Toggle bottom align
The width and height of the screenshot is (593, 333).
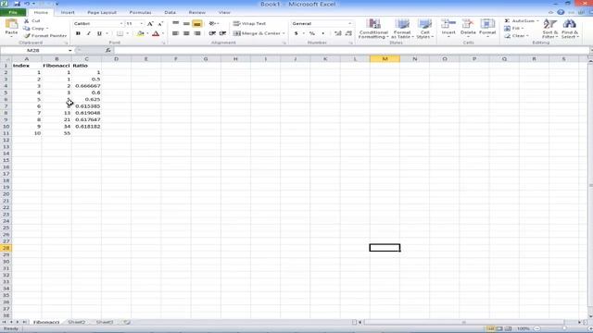[x=197, y=24]
